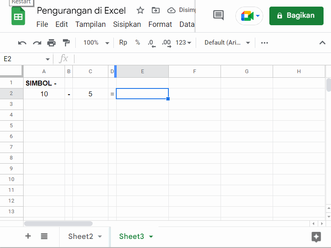Open the Data menu
Screen dimensions: 331x248
[x=187, y=24]
